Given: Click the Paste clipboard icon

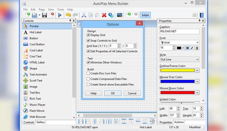Looking at the screenshot, I should coord(97,15).
